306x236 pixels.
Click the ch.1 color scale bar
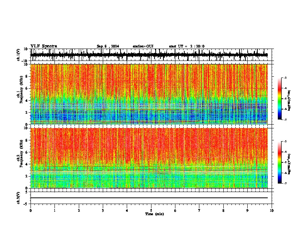(x=280, y=99)
